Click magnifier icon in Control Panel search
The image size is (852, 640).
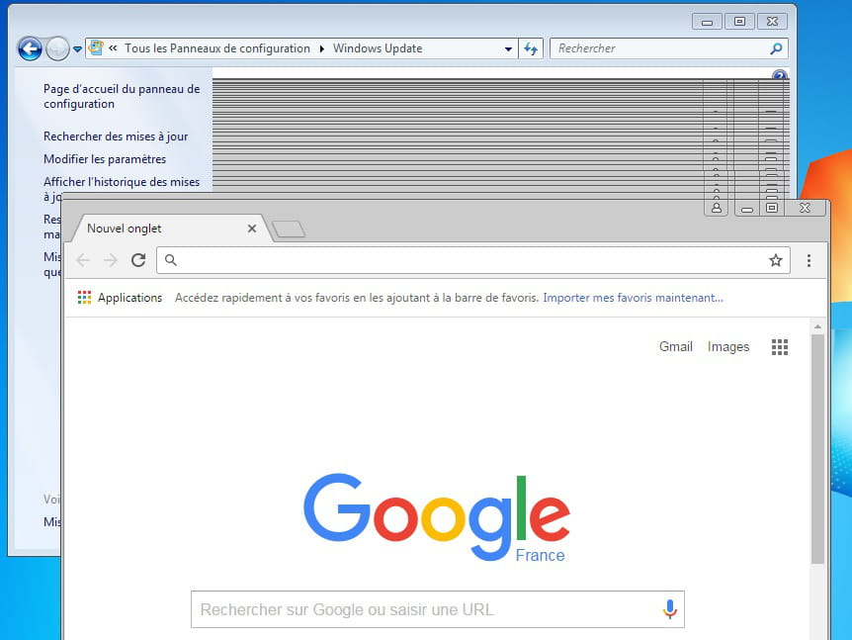click(x=777, y=48)
